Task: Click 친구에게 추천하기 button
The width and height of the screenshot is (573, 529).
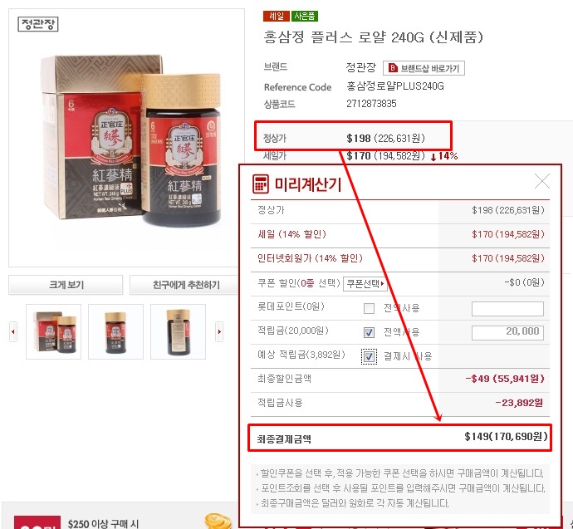Action: click(185, 285)
